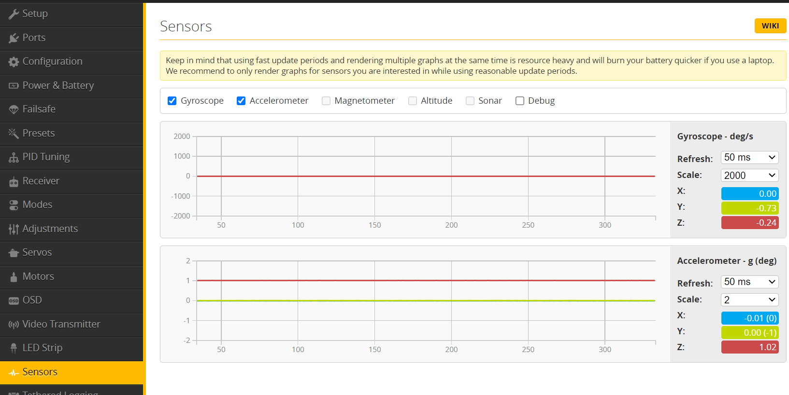789x395 pixels.
Task: Click the parachute icon beside Failsafe
Action: [14, 109]
